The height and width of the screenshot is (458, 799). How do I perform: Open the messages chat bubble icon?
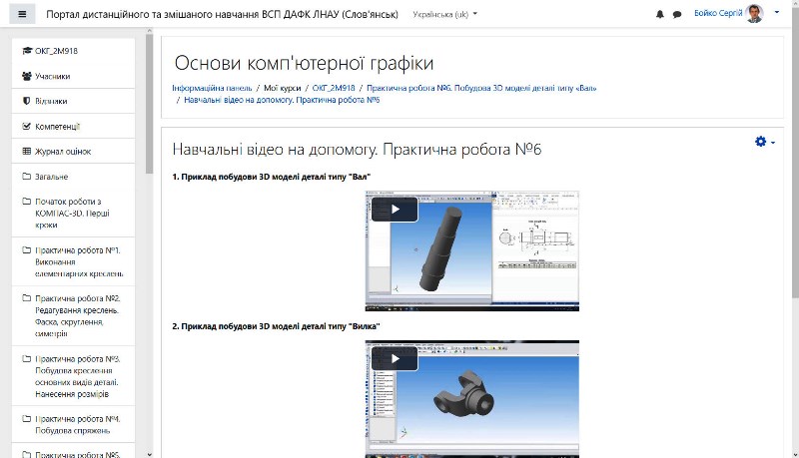[x=677, y=15]
